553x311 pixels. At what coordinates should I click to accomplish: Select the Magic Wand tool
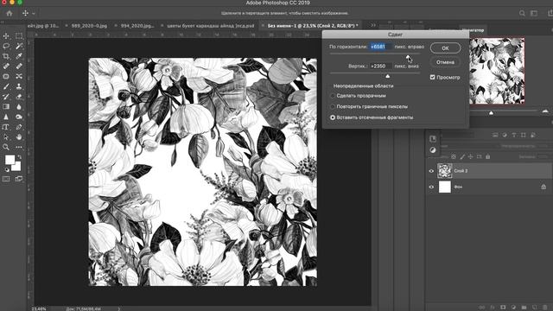tap(19, 46)
